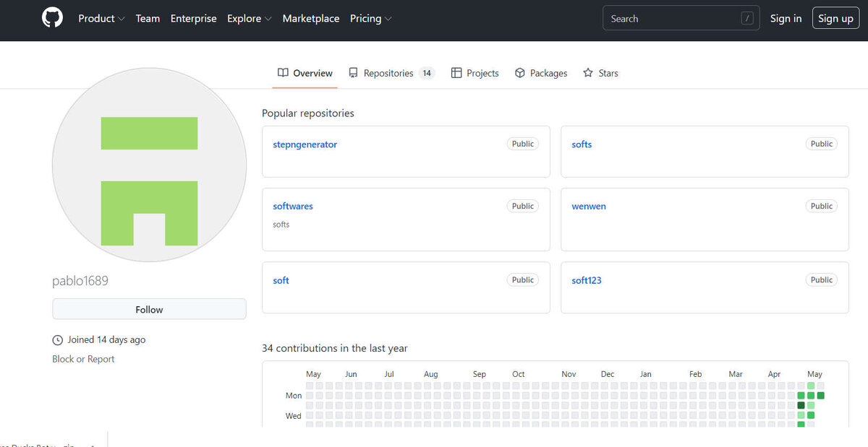This screenshot has height=447, width=868.
Task: Open the GitHub logo homepage link
Action: pos(52,18)
